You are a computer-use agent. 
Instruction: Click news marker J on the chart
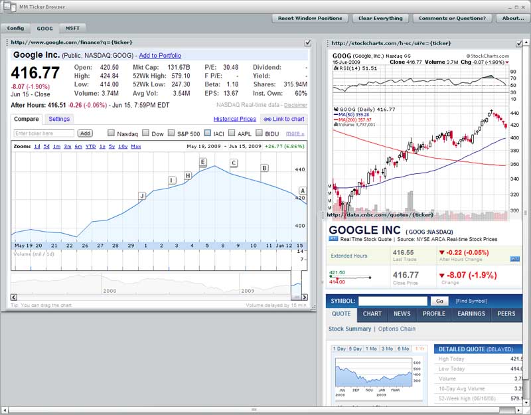[x=142, y=196]
